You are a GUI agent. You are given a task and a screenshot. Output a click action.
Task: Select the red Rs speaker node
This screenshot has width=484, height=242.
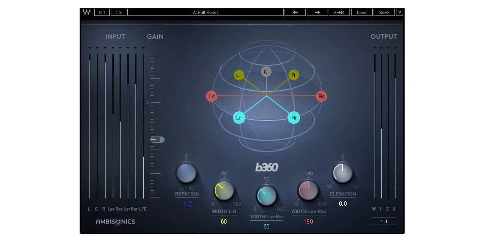point(322,96)
